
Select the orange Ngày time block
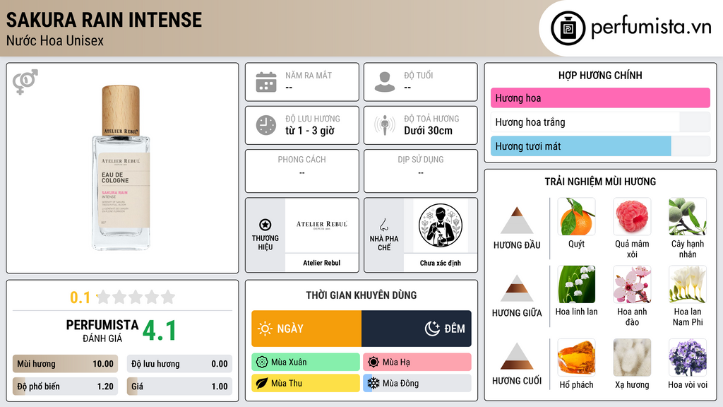click(306, 329)
